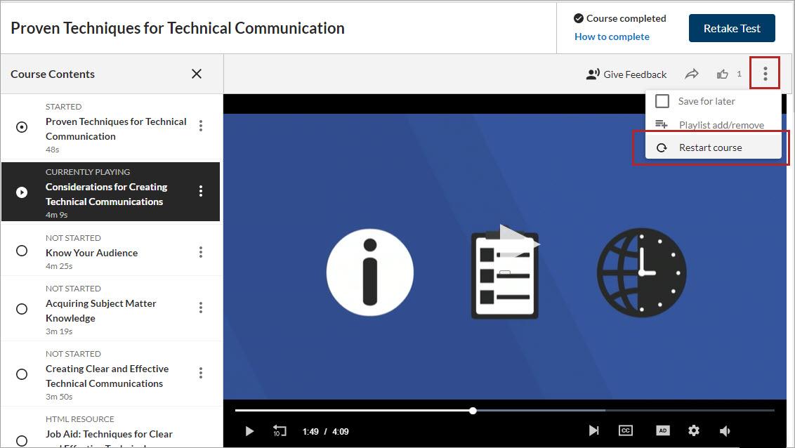Click the rewind 10 seconds icon

280,430
